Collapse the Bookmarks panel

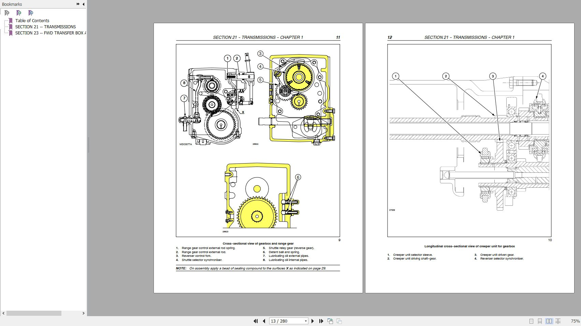click(x=83, y=4)
